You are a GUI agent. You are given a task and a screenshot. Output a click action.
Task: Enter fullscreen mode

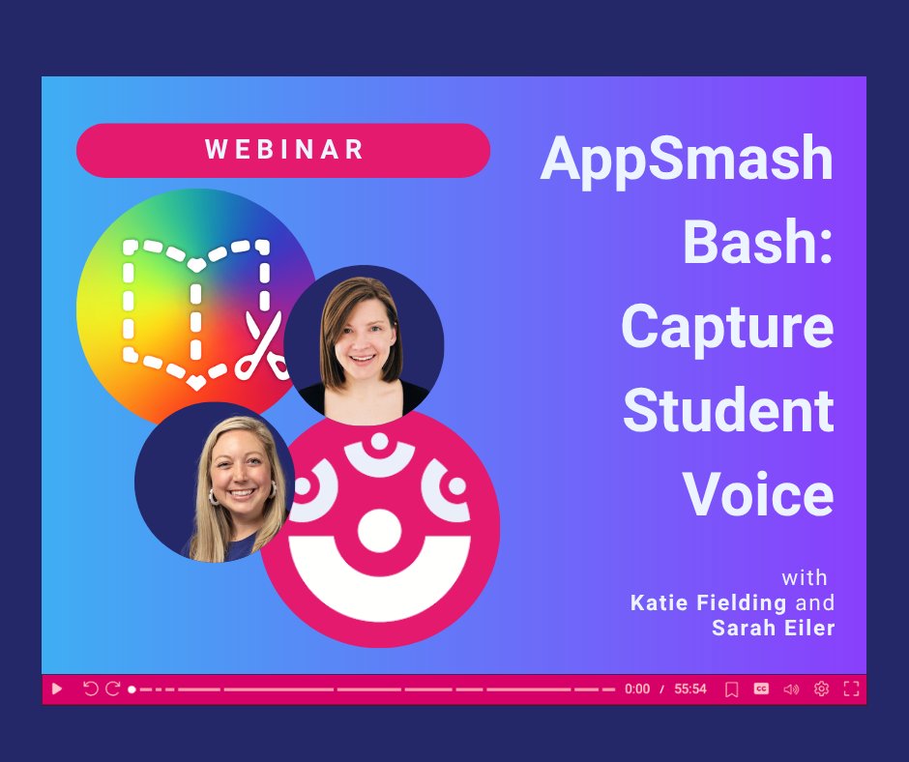(851, 689)
